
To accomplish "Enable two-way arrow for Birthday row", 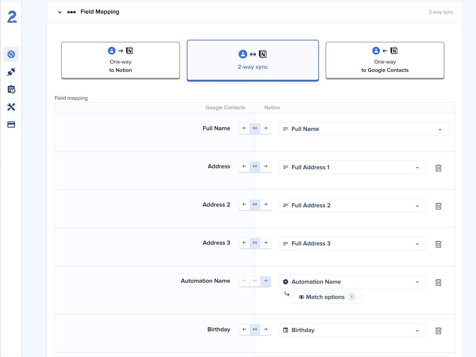I will 255,329.
